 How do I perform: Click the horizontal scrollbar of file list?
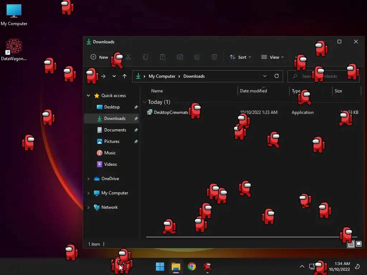click(x=252, y=237)
